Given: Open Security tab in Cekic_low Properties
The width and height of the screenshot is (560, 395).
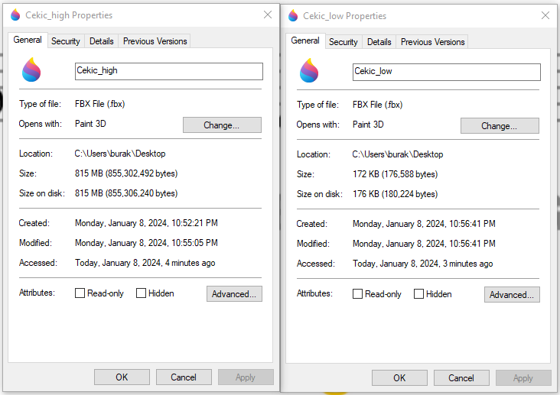Looking at the screenshot, I should 343,42.
